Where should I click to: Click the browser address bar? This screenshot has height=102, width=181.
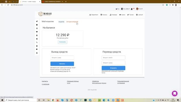pos(87,5)
